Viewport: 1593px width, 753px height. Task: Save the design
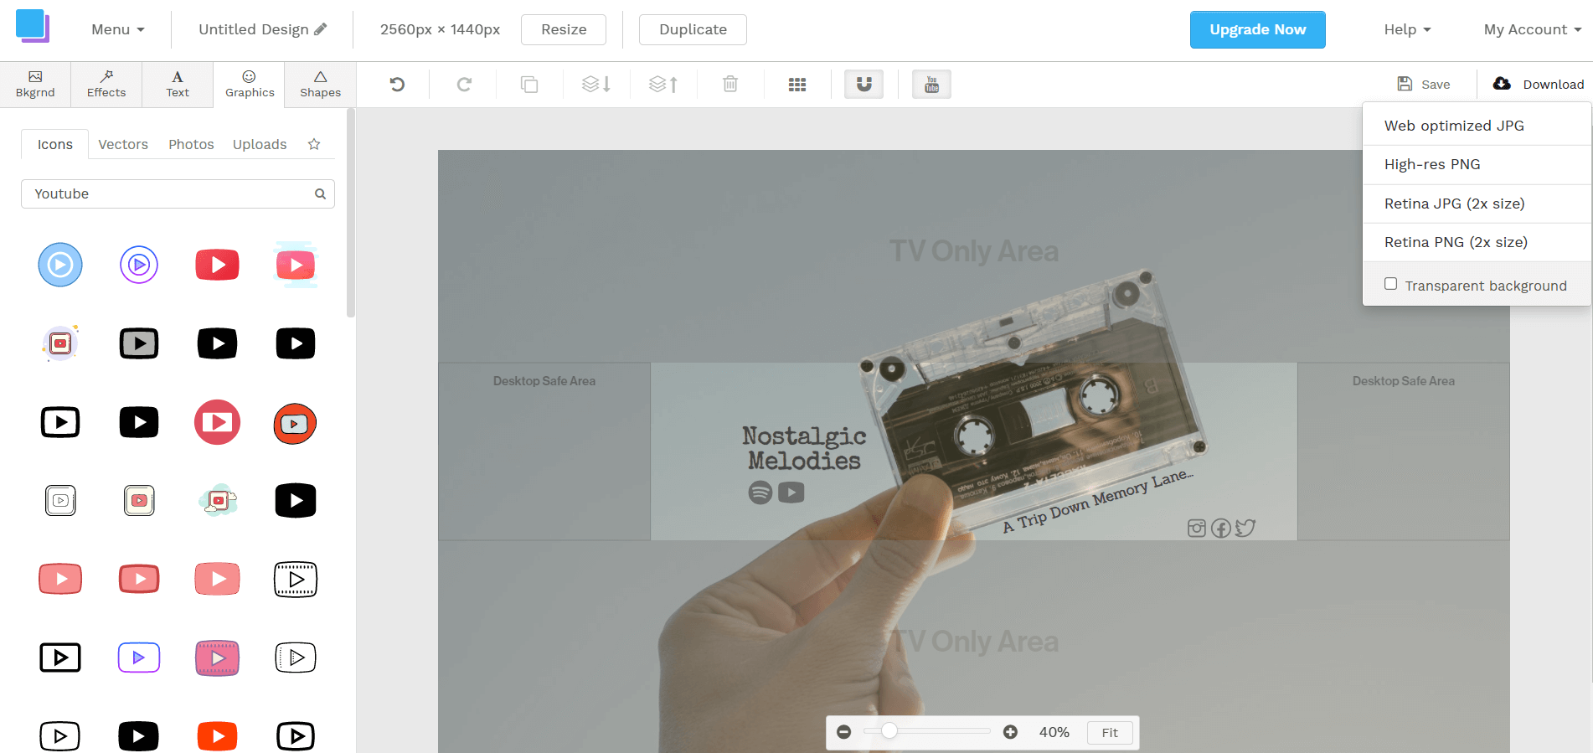click(1424, 84)
